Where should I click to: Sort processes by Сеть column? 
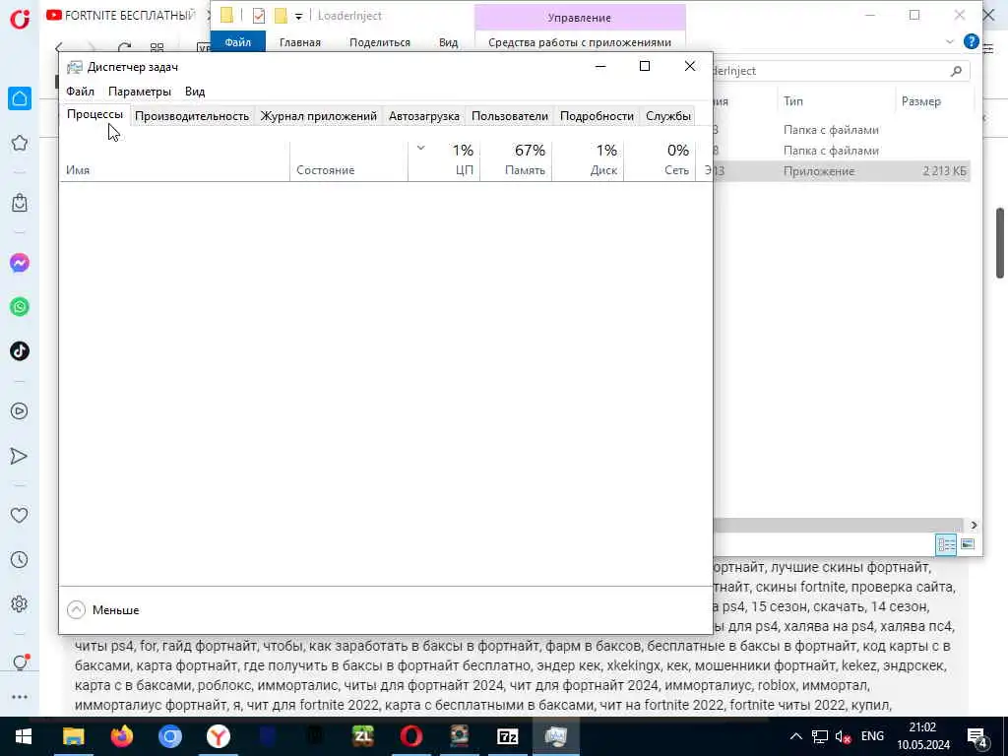pyautogui.click(x=660, y=161)
